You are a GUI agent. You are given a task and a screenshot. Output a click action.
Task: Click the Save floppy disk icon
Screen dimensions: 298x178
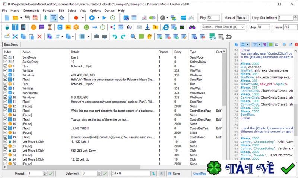[x=27, y=18]
